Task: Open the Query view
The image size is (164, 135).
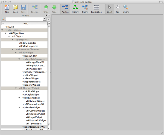Action: (85, 9)
